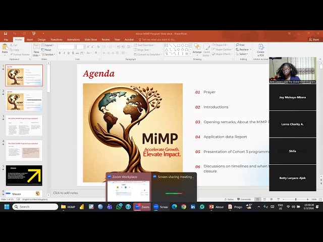This screenshot has height=242, width=323.
Task: Center the text
Action: [x=109, y=53]
